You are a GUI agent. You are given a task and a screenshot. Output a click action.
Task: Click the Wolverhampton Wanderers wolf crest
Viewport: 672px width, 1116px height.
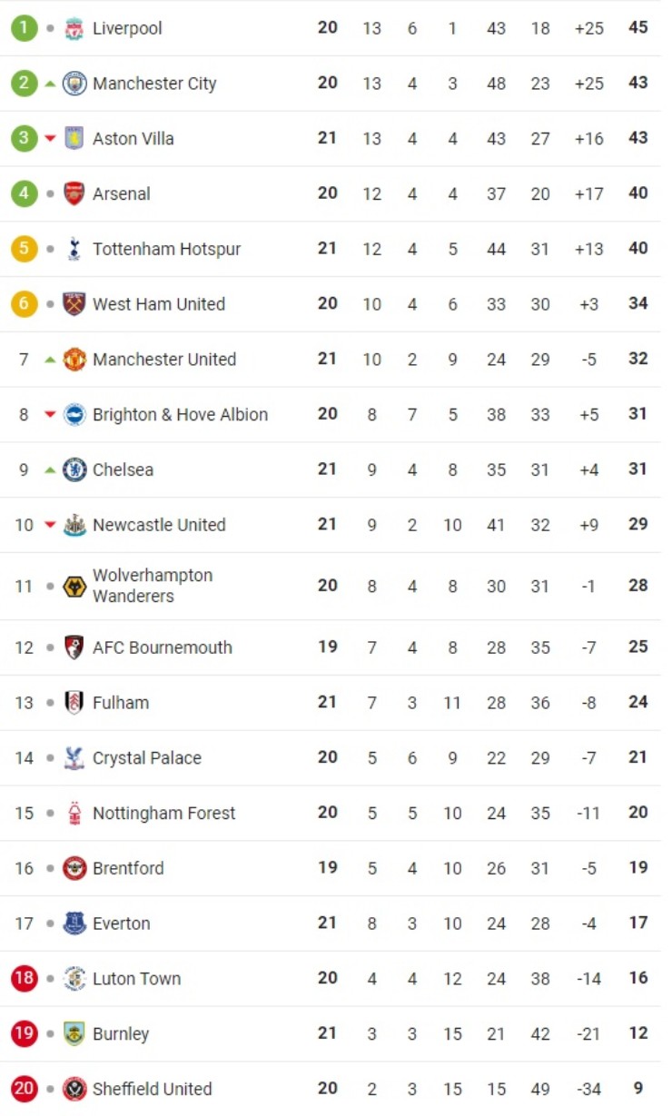[x=74, y=587]
